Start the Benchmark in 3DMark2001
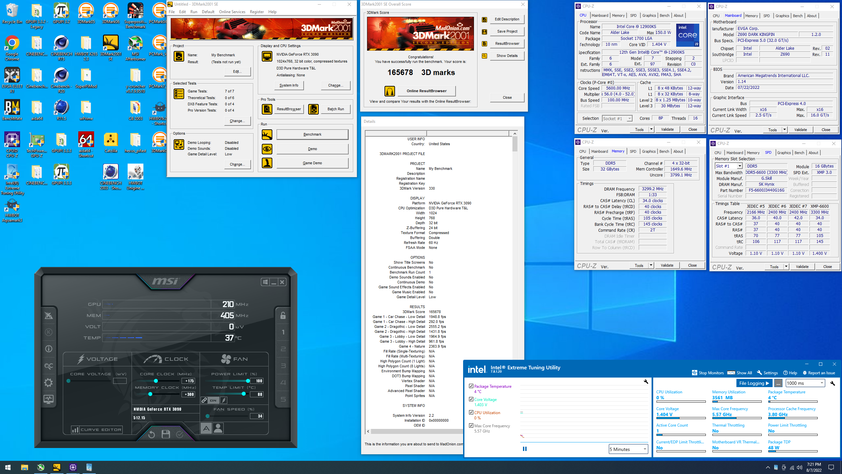Screen dimensions: 842x474 pos(312,134)
